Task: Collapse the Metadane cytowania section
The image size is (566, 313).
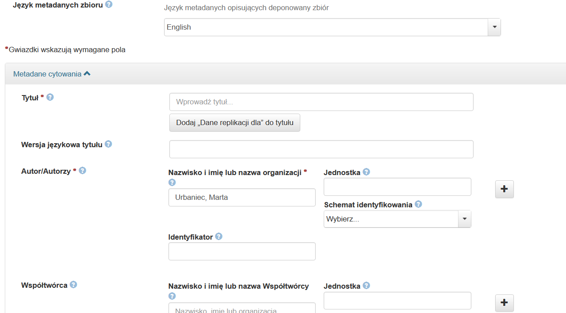Action: point(52,74)
